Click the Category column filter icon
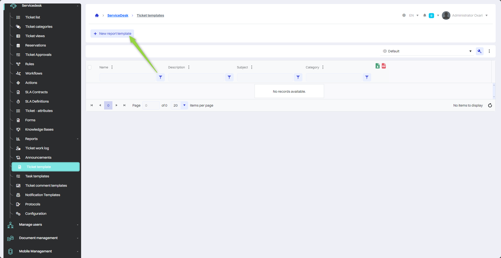The width and height of the screenshot is (501, 258). click(367, 77)
